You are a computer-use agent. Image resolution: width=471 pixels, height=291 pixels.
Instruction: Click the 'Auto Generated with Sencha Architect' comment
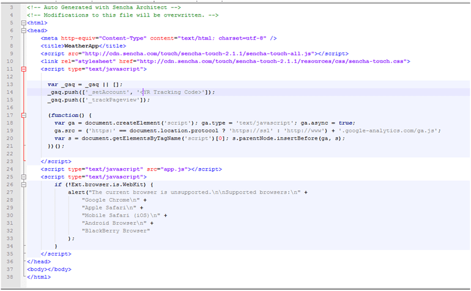[104, 7]
